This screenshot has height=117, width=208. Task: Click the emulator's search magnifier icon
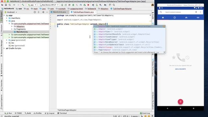pyautogui.click(x=161, y=12)
